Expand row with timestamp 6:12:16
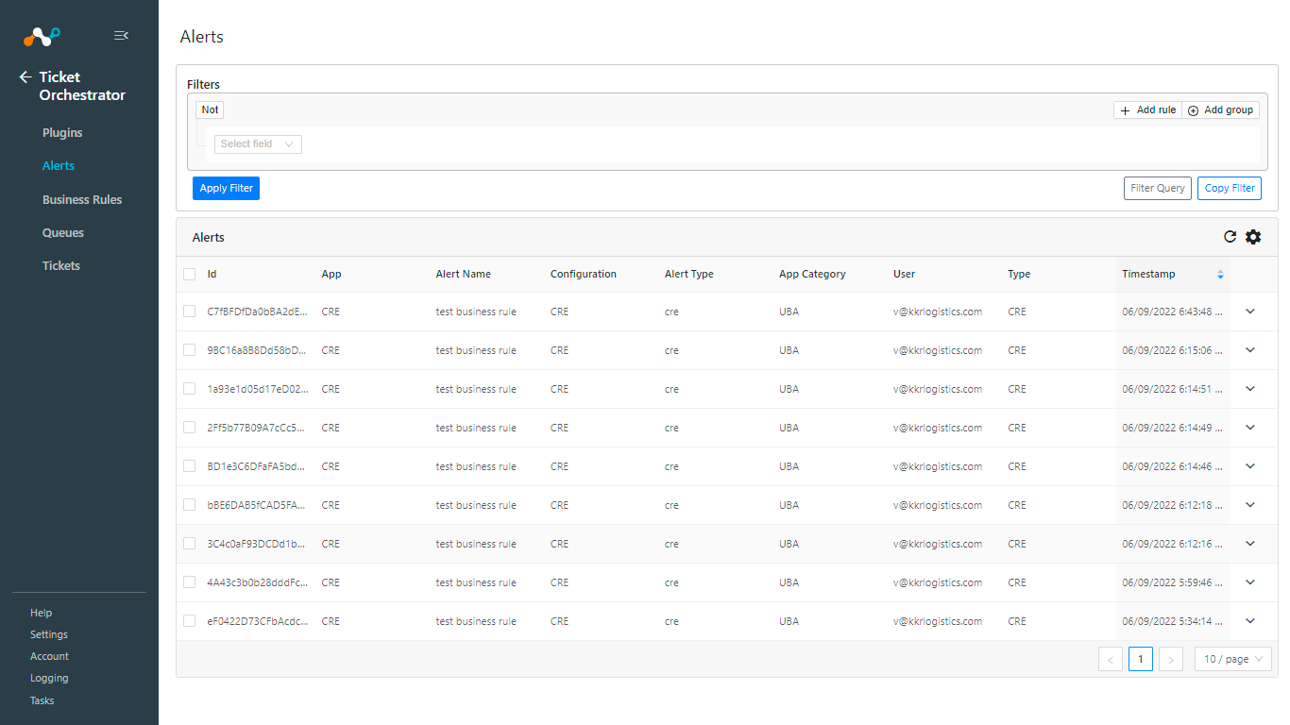The width and height of the screenshot is (1290, 725). pos(1250,544)
